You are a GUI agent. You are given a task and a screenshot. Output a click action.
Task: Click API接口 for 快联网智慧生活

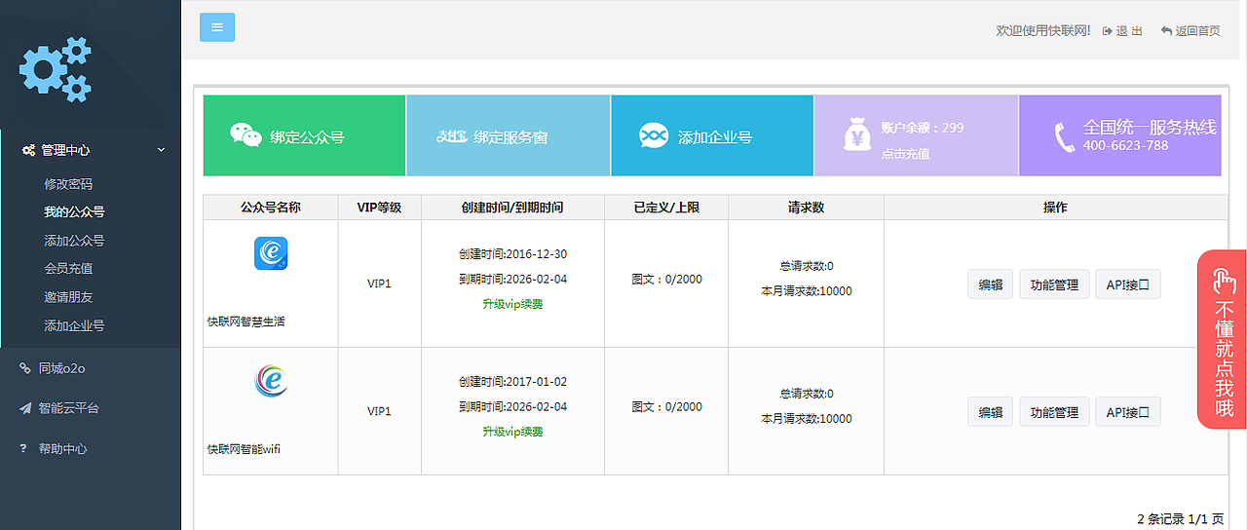tap(1128, 284)
